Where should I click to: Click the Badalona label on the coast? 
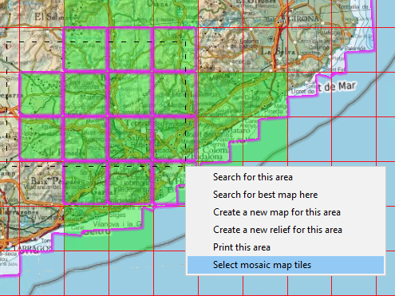point(207,156)
